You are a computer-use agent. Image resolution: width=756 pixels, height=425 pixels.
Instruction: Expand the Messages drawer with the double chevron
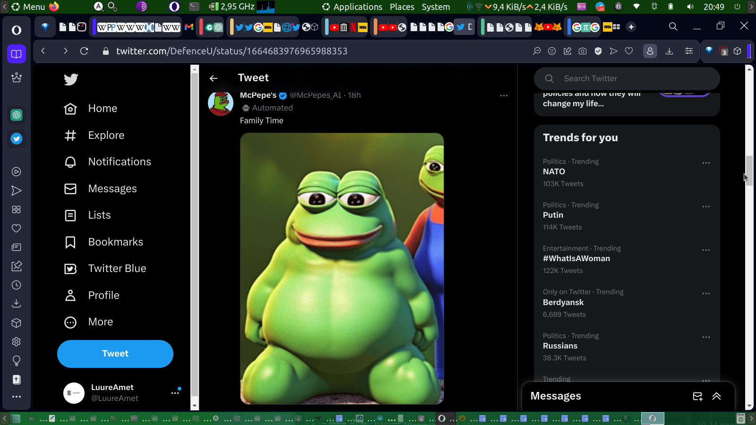coord(716,396)
